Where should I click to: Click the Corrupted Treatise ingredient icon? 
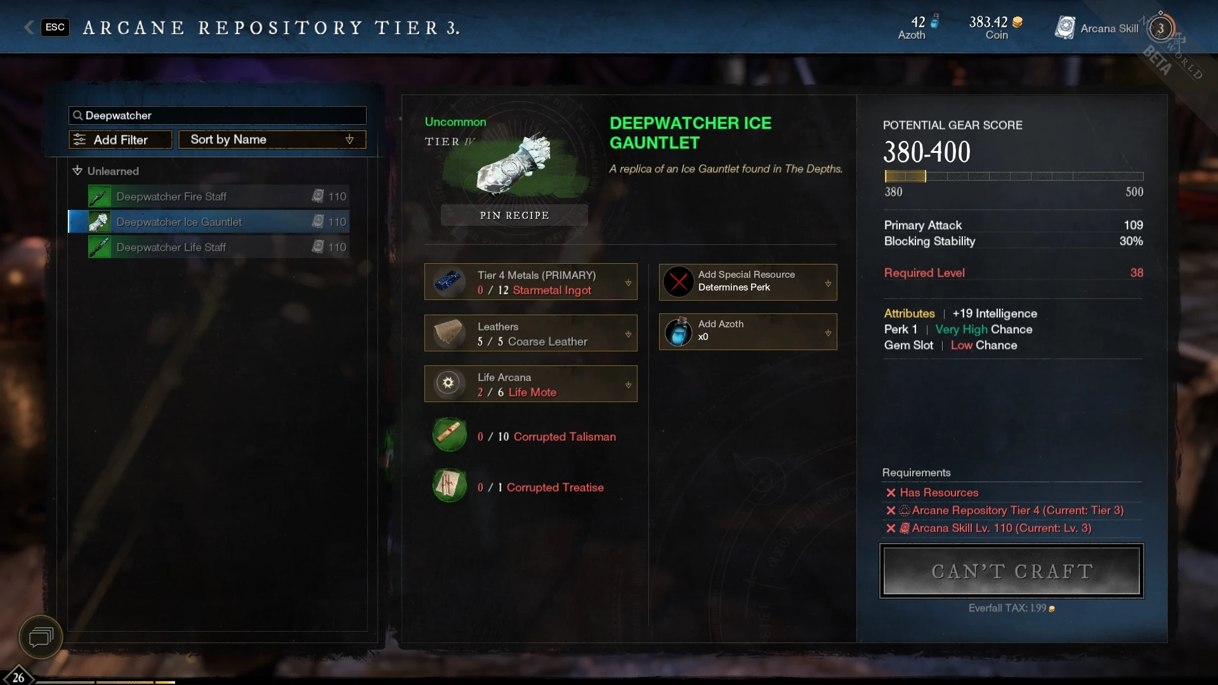(449, 486)
